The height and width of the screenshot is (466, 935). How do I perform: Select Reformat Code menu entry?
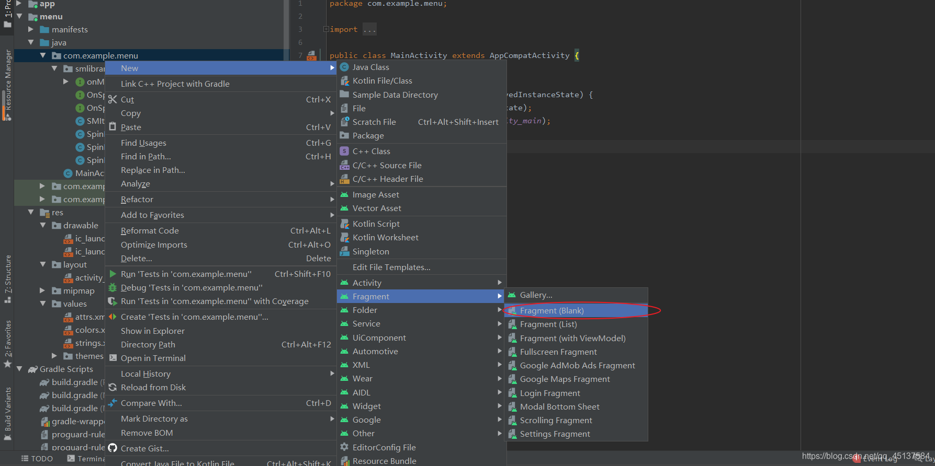tap(221, 230)
